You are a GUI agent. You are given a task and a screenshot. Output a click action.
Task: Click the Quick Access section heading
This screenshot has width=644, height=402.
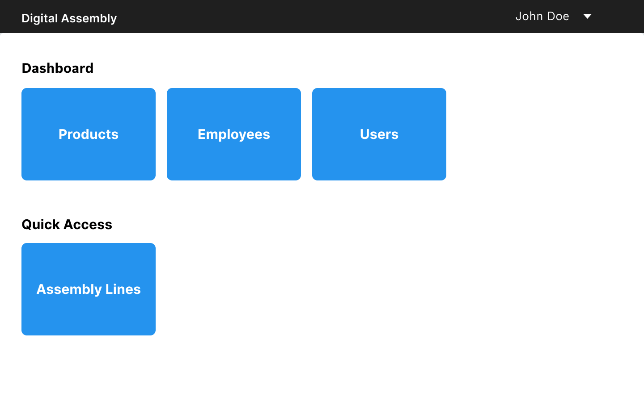(x=67, y=224)
